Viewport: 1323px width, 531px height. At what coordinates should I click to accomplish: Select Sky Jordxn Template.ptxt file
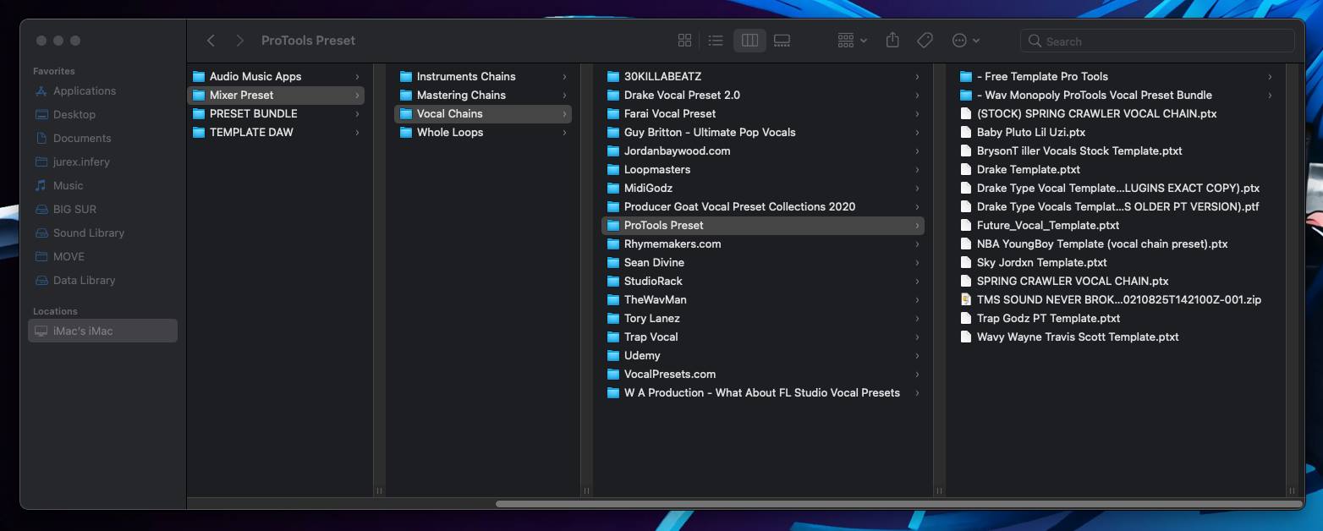coord(1116,262)
